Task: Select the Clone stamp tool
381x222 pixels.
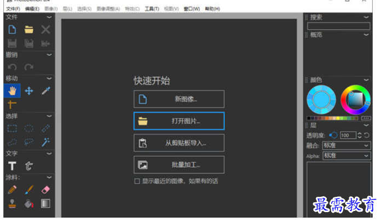Action: coord(12,203)
